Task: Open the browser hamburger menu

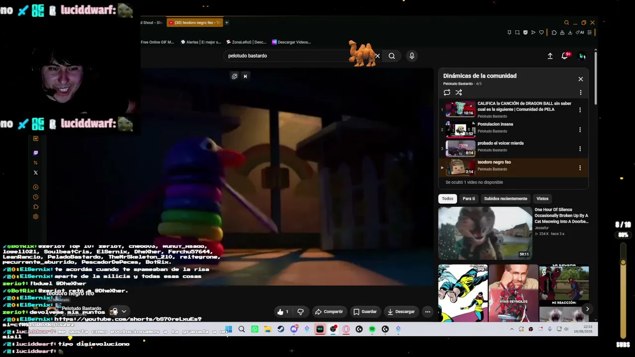Action: click(589, 33)
